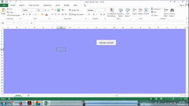The width and height of the screenshot is (189, 106).
Task: Switch to the FORMULAS tab
Action: coord(47,5)
